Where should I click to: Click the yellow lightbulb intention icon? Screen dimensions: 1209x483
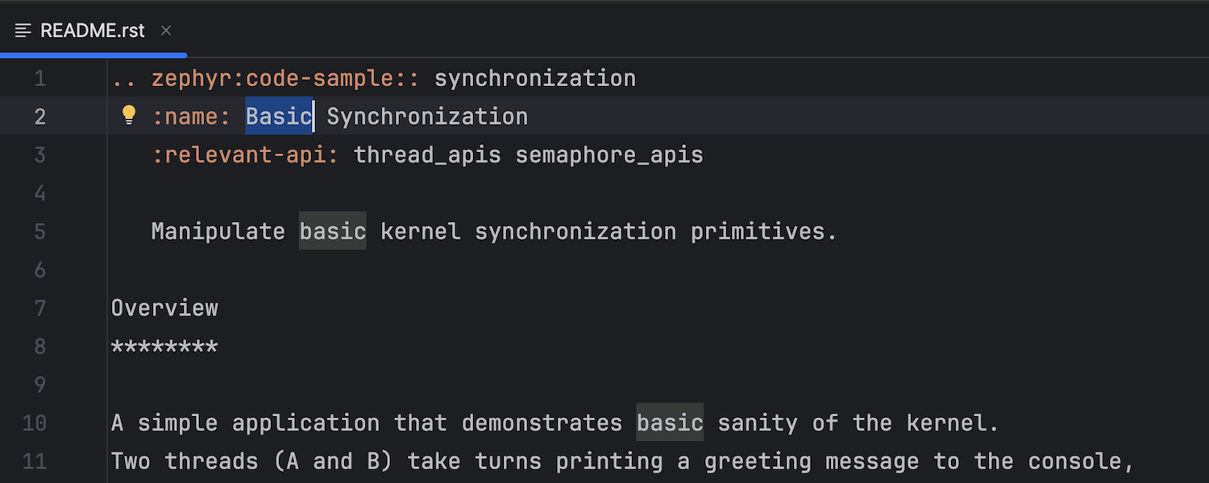click(x=129, y=115)
